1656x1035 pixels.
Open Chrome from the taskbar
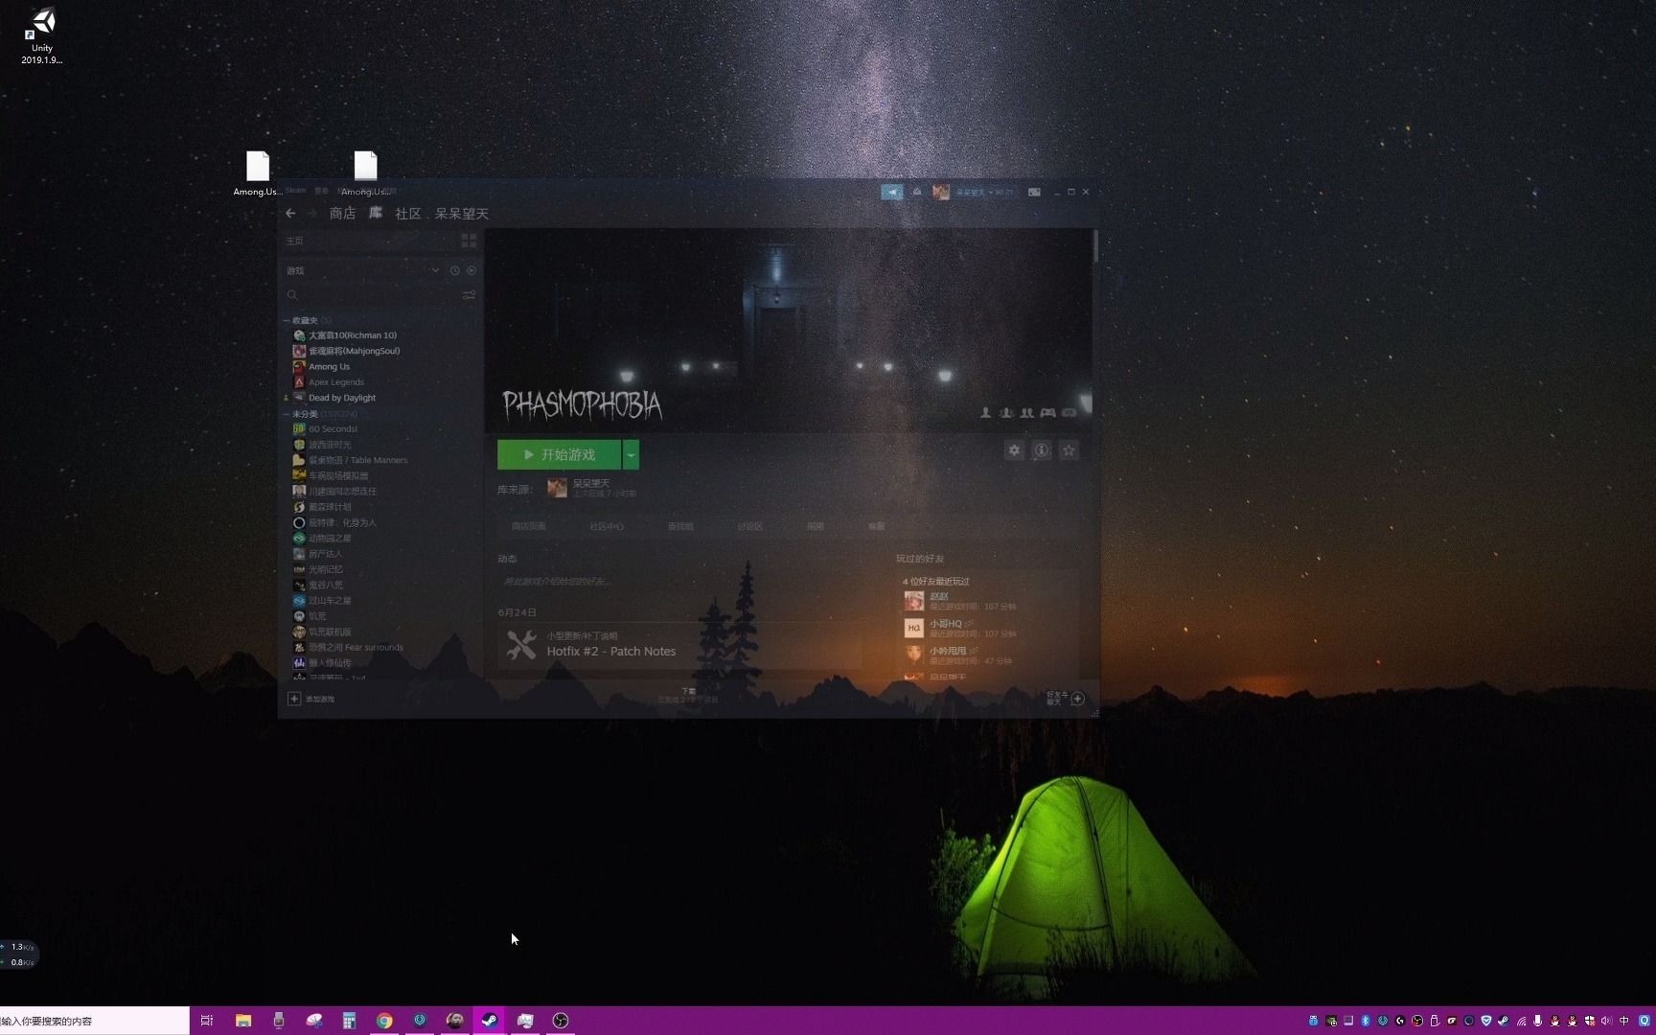384,1021
